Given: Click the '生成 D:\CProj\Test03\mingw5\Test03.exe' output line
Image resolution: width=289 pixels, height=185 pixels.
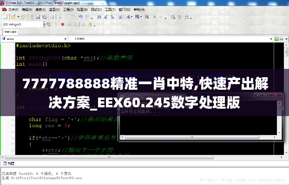Looking at the screenshot, I should click(x=42, y=178).
